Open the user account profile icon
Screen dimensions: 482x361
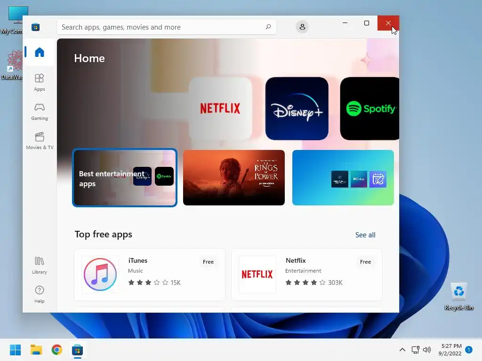(302, 27)
